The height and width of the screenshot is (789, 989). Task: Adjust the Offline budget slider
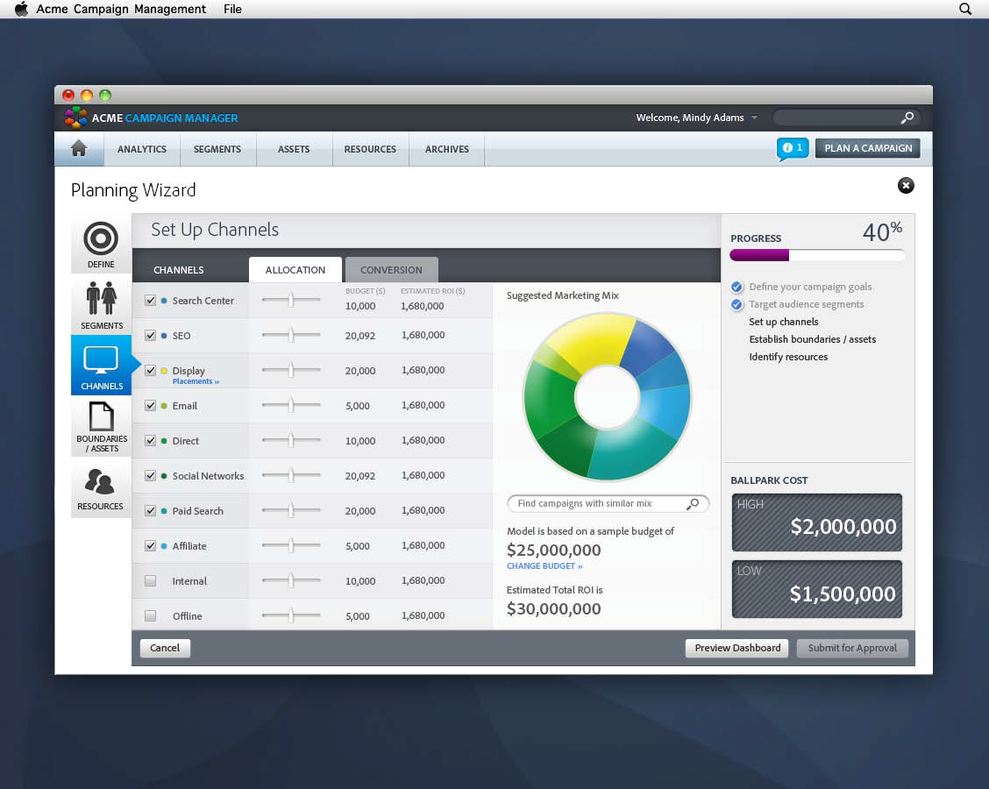coord(291,615)
